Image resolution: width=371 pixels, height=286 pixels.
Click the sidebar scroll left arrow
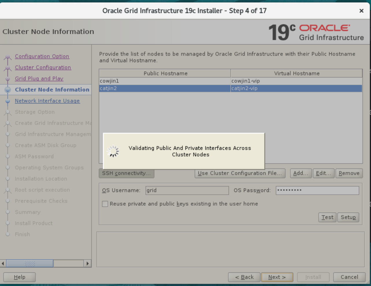[3, 263]
